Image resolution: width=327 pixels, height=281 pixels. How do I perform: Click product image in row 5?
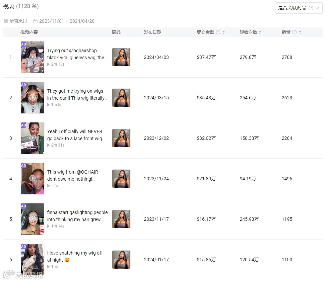pos(121,219)
